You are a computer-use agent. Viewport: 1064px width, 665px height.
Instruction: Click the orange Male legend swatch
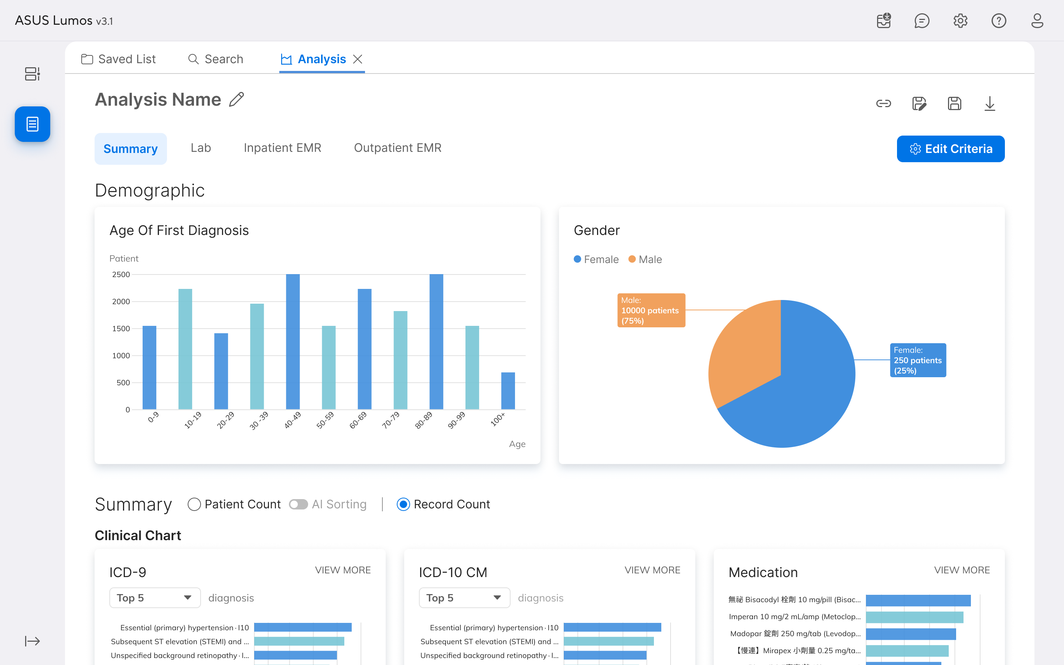632,259
